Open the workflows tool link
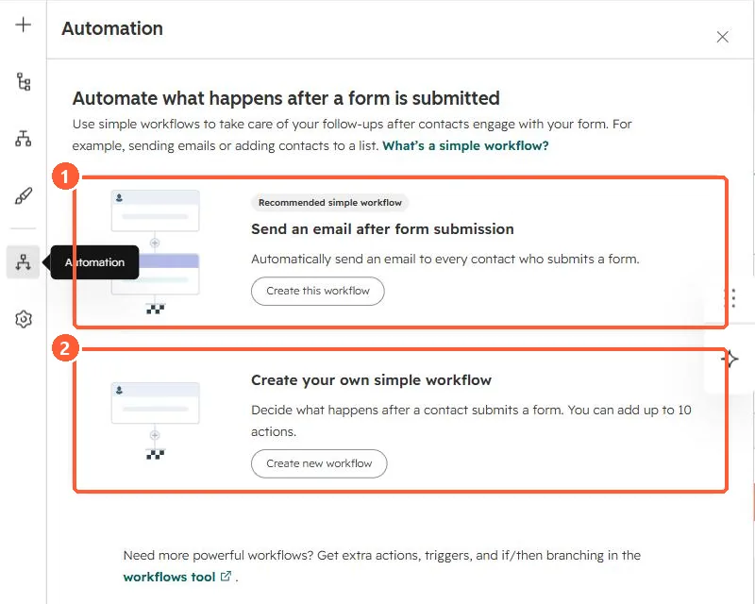This screenshot has width=755, height=604. [169, 577]
